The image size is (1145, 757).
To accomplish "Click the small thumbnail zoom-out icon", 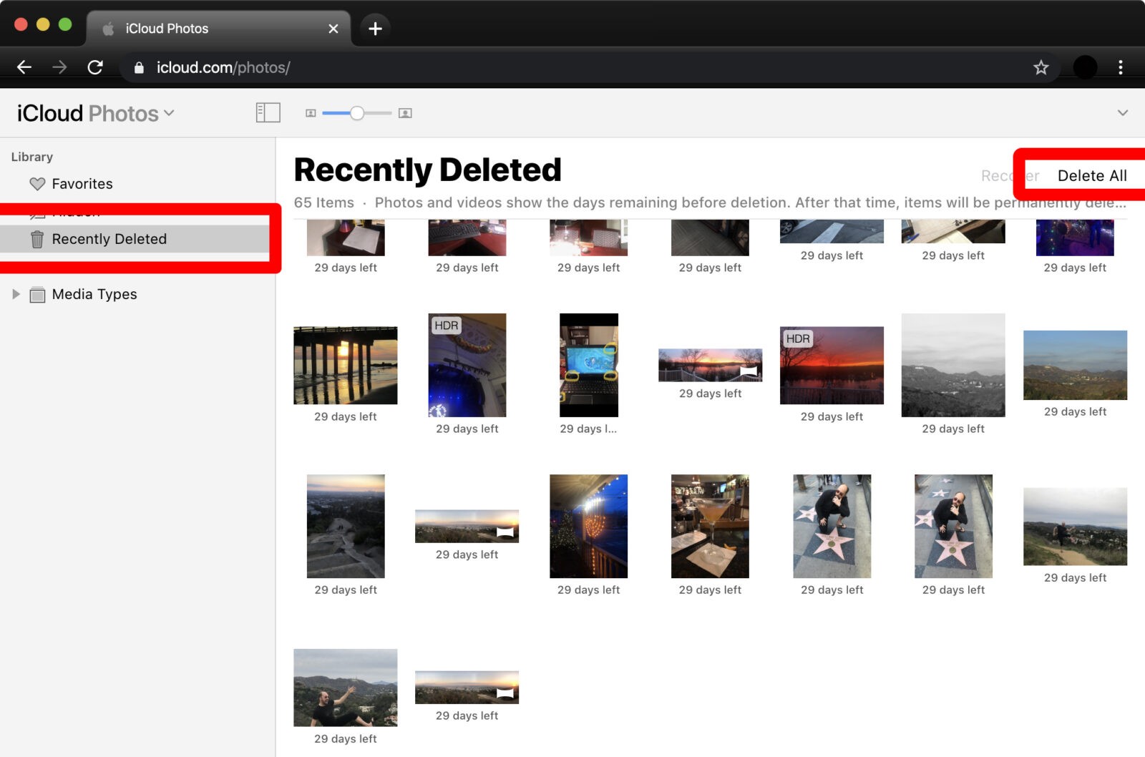I will coord(311,113).
